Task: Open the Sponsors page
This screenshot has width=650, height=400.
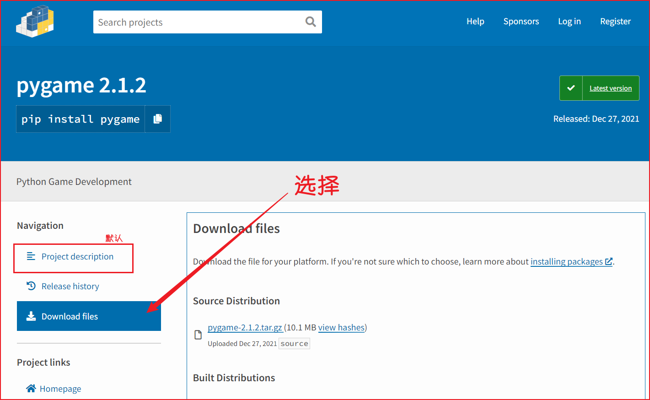Action: tap(521, 22)
